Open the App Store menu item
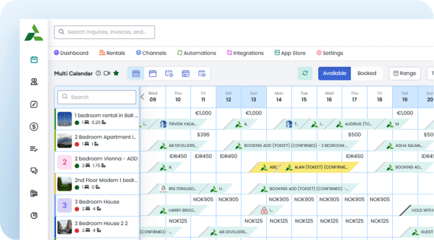The height and width of the screenshot is (240, 434). pos(290,53)
